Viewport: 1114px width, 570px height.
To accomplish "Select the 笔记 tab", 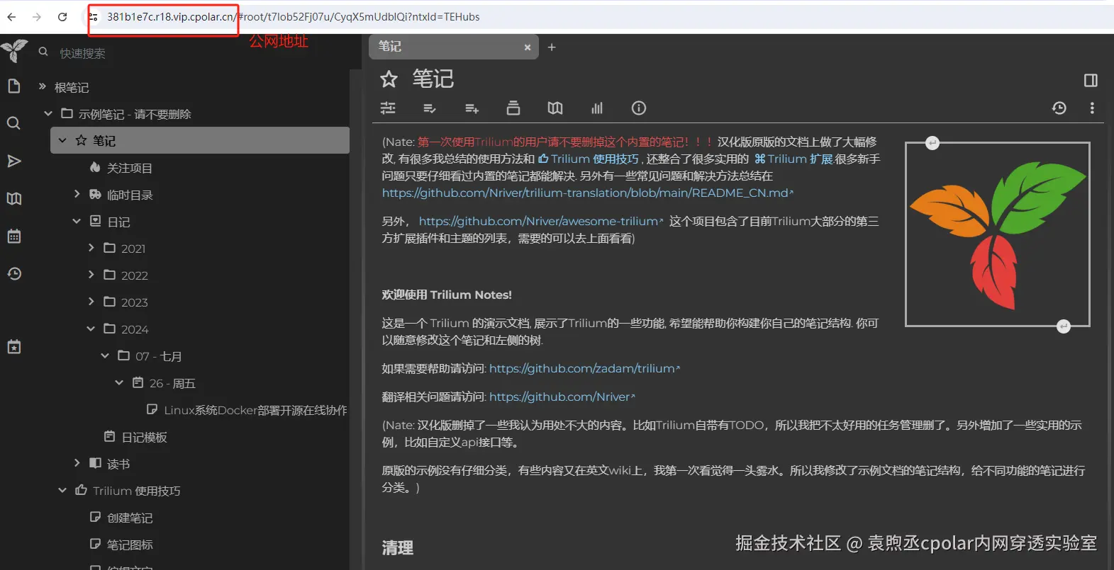I will coord(453,47).
